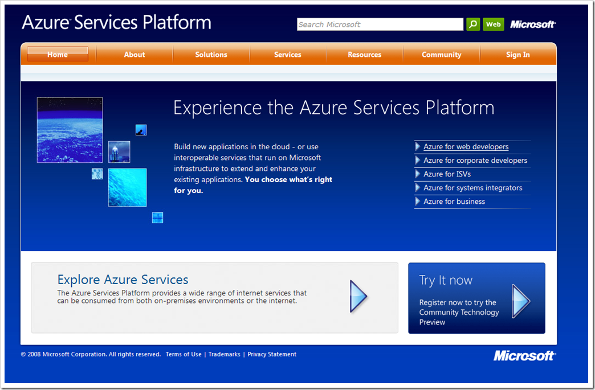Open the Solutions navigation menu

pos(211,55)
